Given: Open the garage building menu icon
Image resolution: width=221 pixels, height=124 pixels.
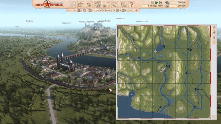Looking at the screenshot, I should coord(80,4).
